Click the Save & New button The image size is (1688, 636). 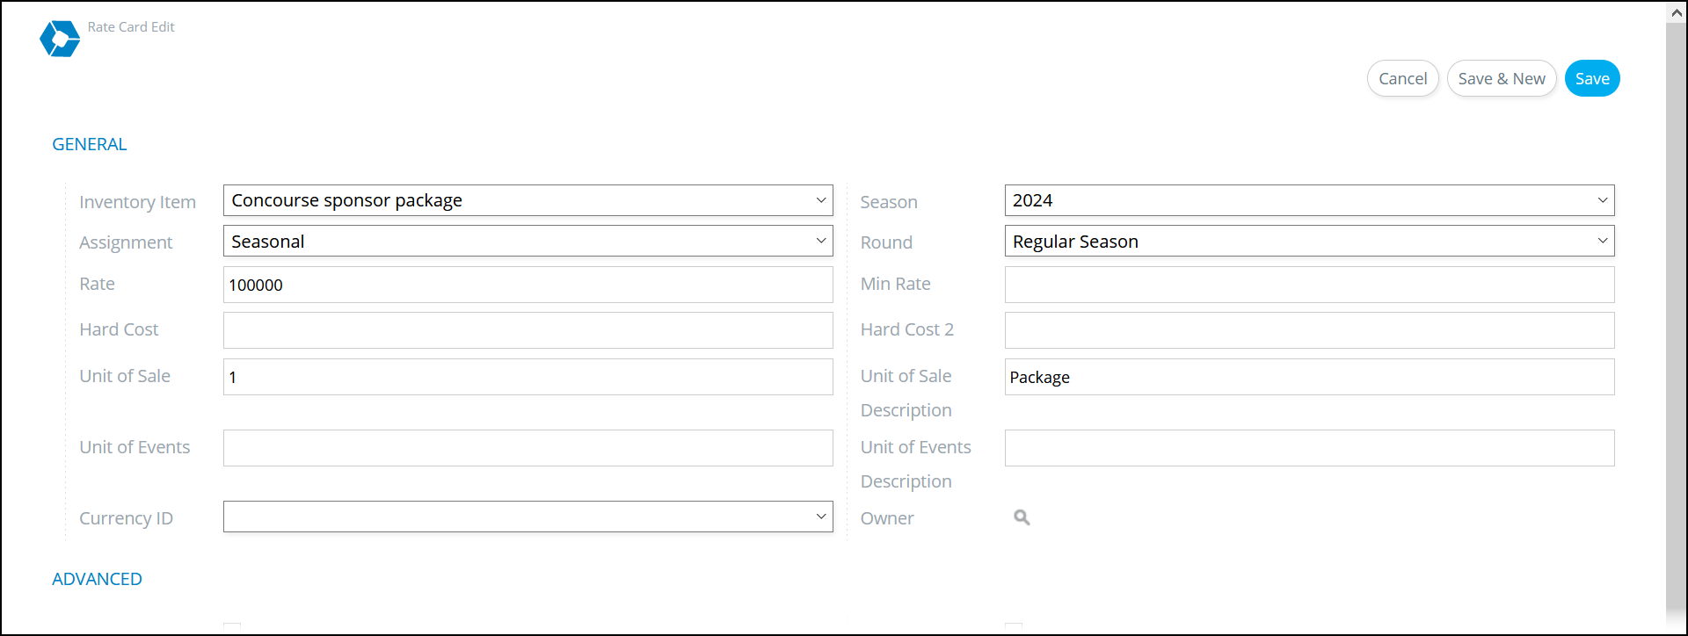point(1502,78)
